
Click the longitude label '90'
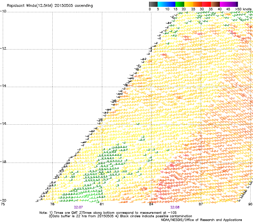tap(250, 204)
